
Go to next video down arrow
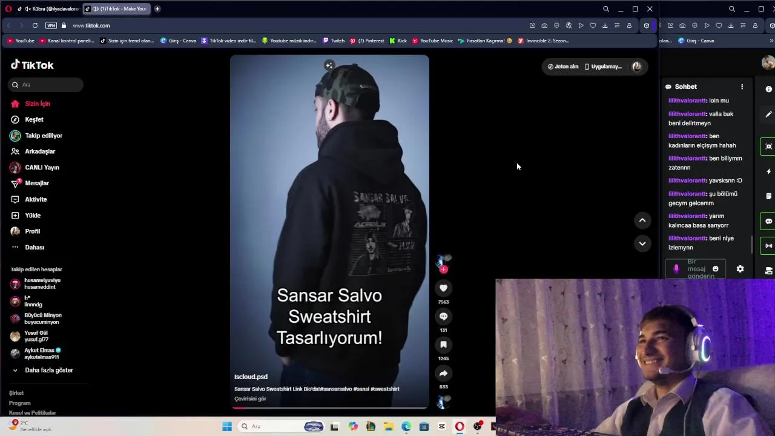tap(642, 243)
